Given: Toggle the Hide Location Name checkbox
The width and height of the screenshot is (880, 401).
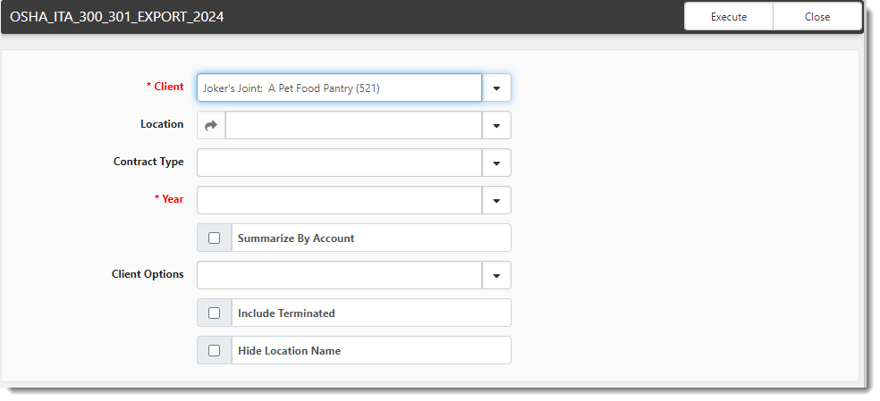Looking at the screenshot, I should (214, 351).
